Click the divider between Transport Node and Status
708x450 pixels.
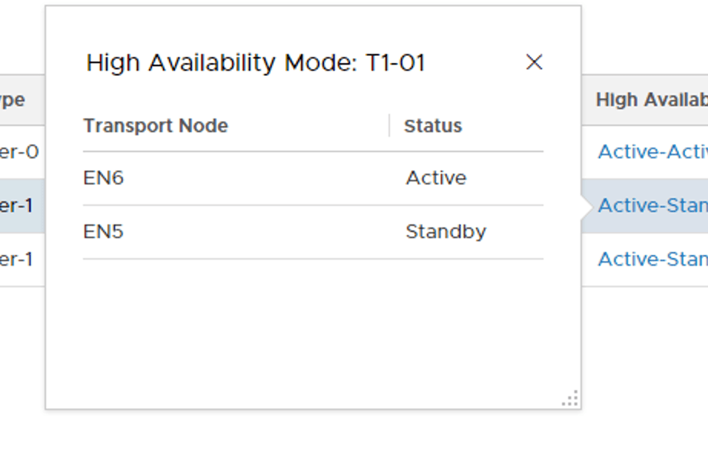tap(390, 125)
